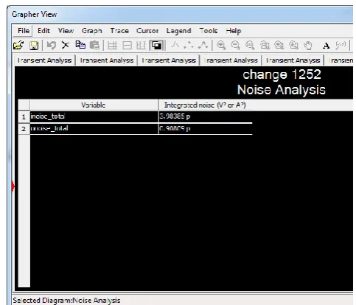The width and height of the screenshot is (356, 305).
Task: Select the Pan hand tool
Action: 308,46
